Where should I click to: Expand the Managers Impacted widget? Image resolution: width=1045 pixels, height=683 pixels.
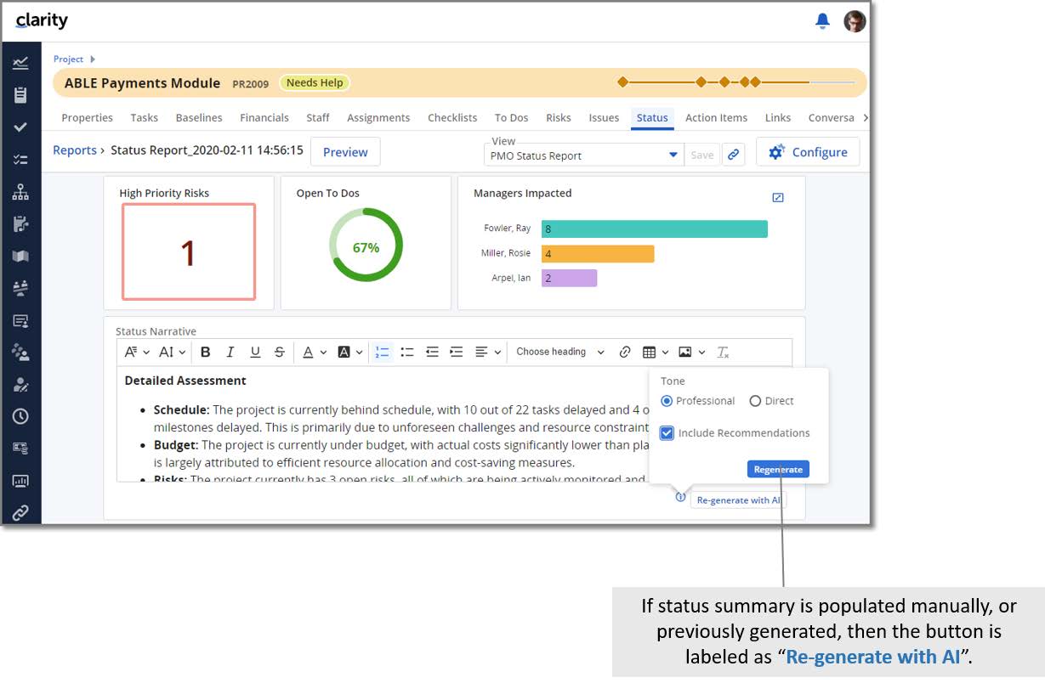coord(777,197)
